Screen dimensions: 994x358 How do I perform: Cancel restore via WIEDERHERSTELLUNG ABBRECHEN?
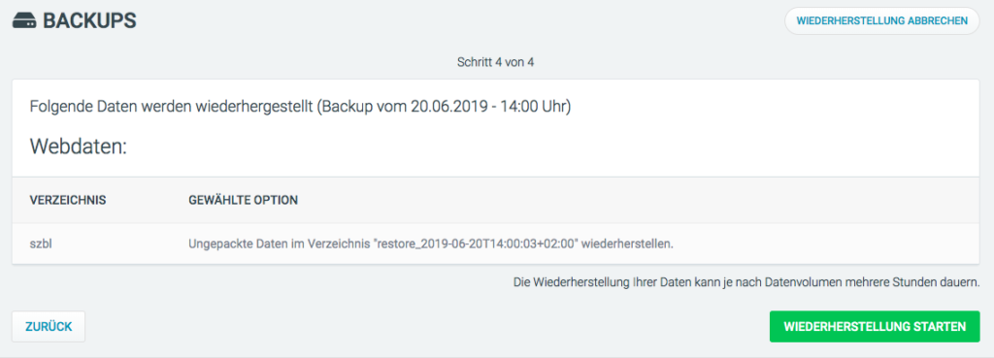click(x=881, y=21)
